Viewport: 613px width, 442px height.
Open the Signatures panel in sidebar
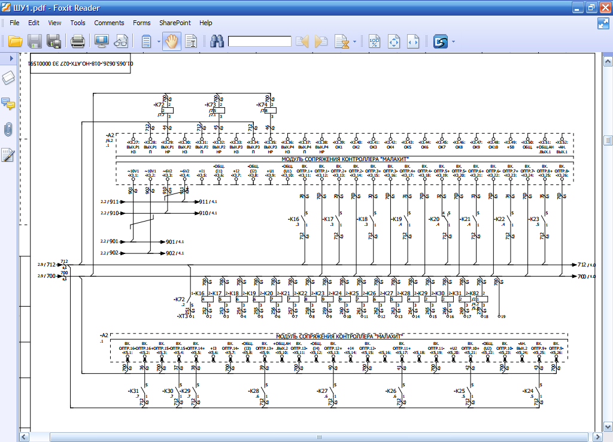pyautogui.click(x=8, y=155)
